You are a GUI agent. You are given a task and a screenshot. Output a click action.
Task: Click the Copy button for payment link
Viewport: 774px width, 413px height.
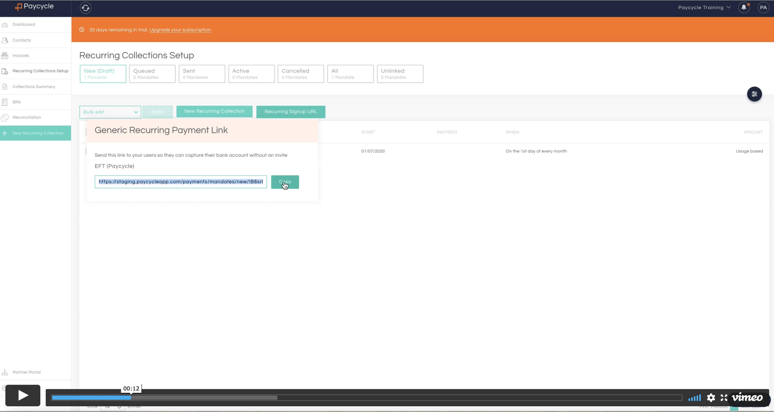tap(285, 182)
